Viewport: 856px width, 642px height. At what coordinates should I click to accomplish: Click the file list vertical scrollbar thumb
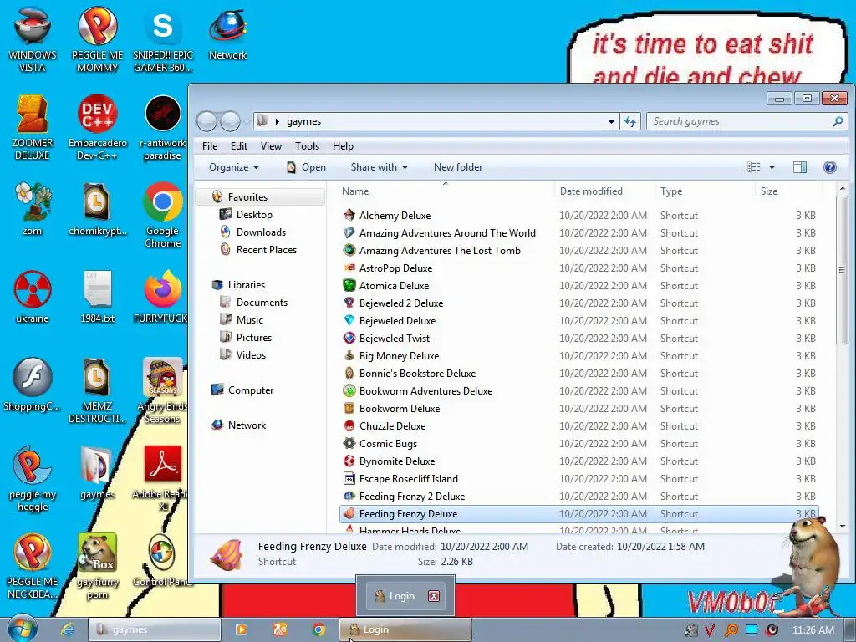click(x=842, y=270)
